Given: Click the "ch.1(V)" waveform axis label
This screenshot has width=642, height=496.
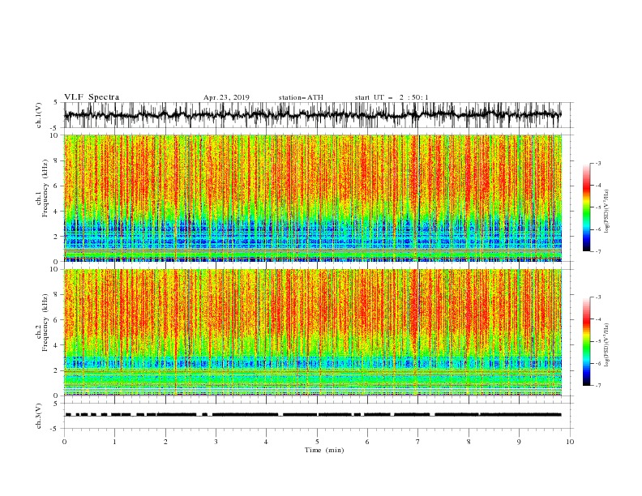Looking at the screenshot, I should tap(39, 115).
